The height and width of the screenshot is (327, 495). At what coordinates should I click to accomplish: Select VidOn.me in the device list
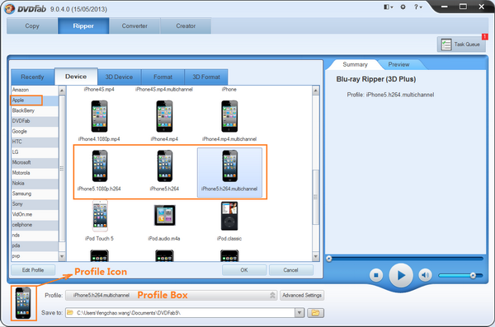(35, 215)
